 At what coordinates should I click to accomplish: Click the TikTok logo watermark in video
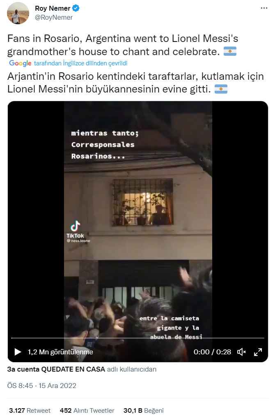pos(76,229)
